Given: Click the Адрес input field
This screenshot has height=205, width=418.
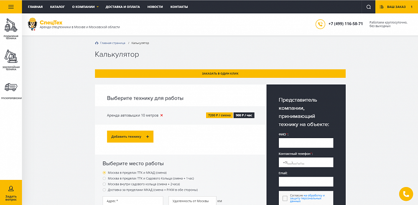Looking at the screenshot, I should (133, 201).
